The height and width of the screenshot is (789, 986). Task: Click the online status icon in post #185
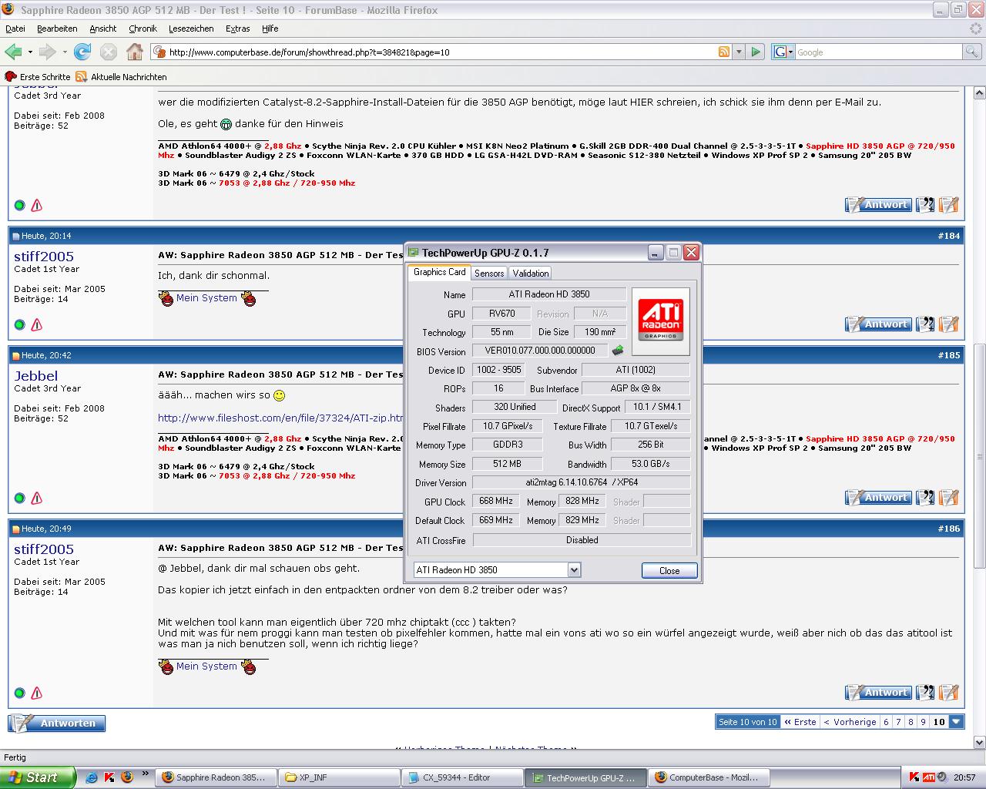[20, 498]
